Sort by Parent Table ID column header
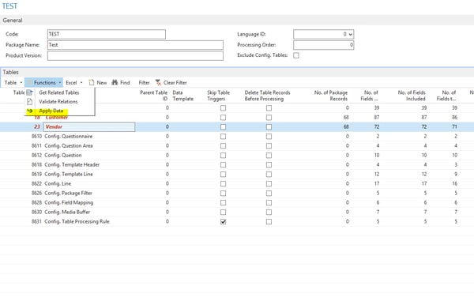Image resolution: width=474 pixels, height=301 pixels. [x=153, y=96]
